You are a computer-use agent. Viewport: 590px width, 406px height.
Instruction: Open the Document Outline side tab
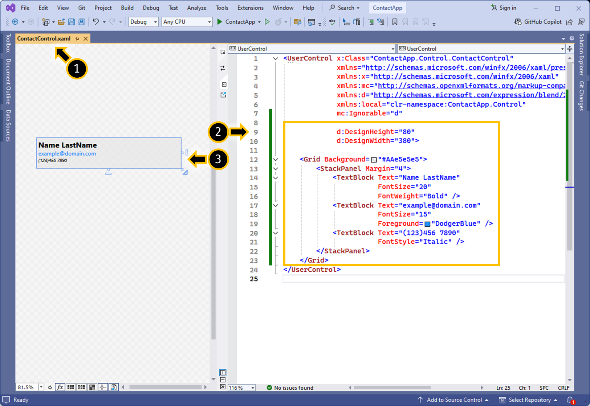(x=8, y=81)
